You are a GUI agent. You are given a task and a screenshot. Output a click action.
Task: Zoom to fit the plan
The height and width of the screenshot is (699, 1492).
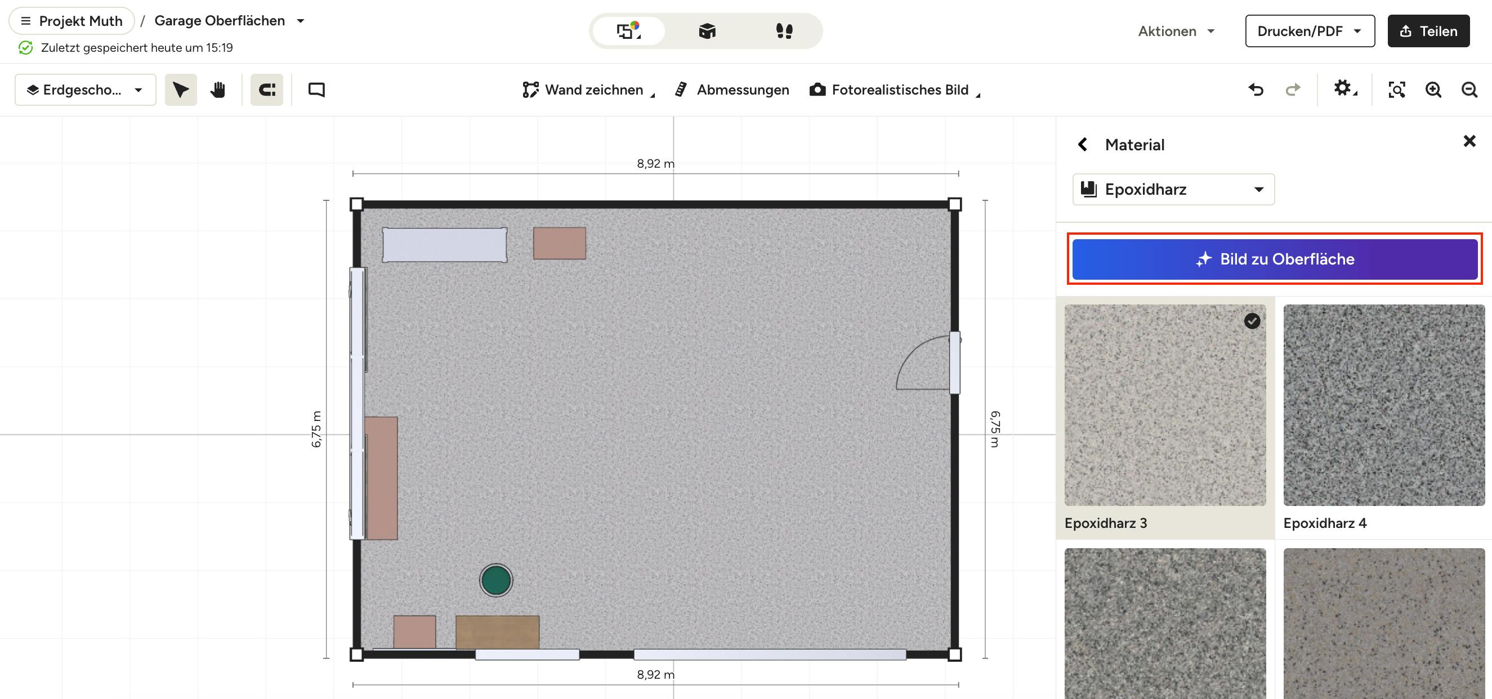[x=1396, y=89]
